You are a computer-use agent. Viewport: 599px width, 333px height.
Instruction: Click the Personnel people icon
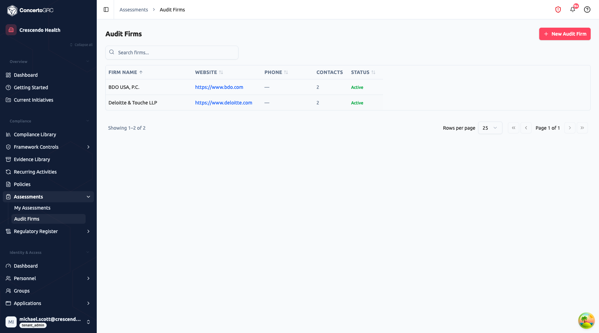click(x=8, y=278)
